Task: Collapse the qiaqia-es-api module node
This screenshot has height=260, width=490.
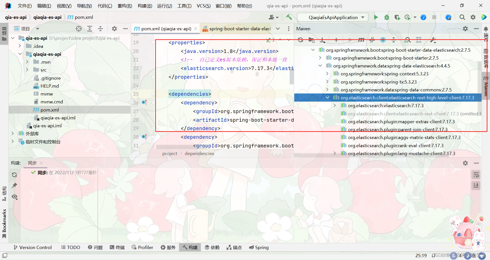Action: pos(20,54)
